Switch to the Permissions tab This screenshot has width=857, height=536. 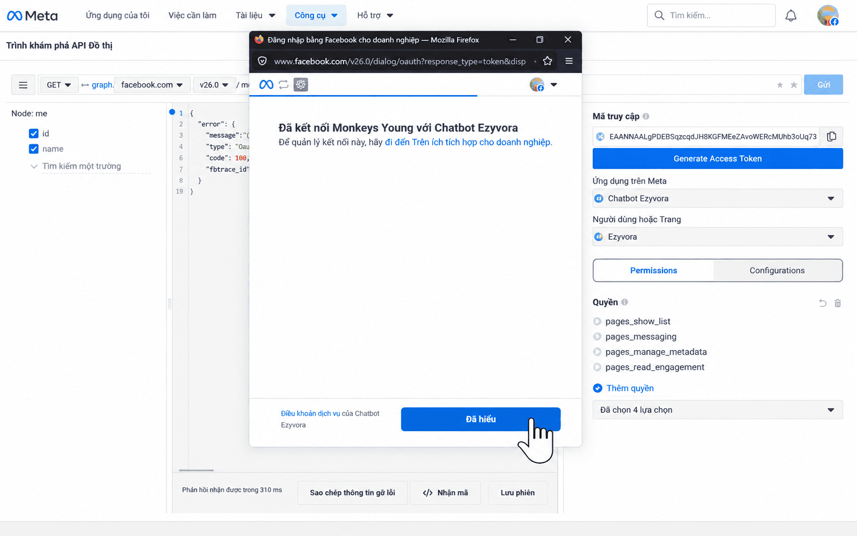653,271
